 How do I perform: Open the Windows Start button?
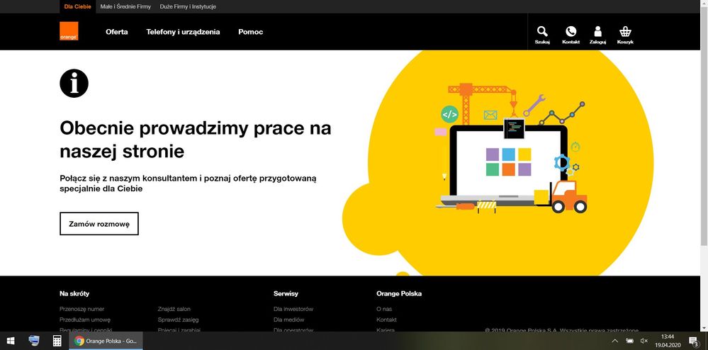pyautogui.click(x=11, y=341)
